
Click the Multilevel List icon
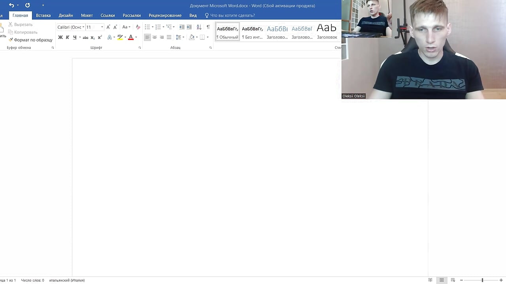pyautogui.click(x=169, y=27)
